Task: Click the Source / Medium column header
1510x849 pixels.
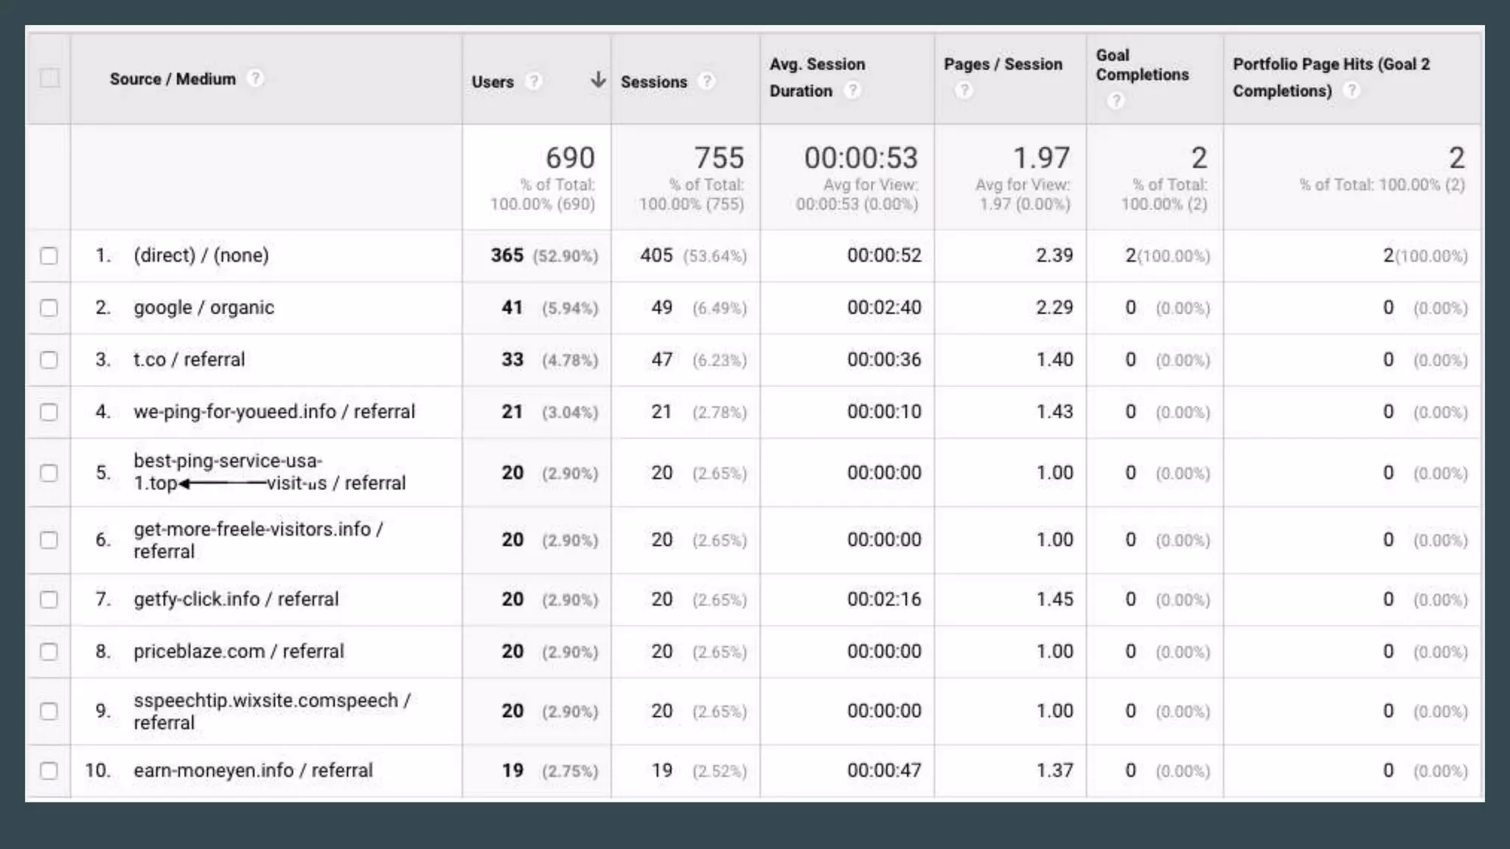Action: point(173,79)
